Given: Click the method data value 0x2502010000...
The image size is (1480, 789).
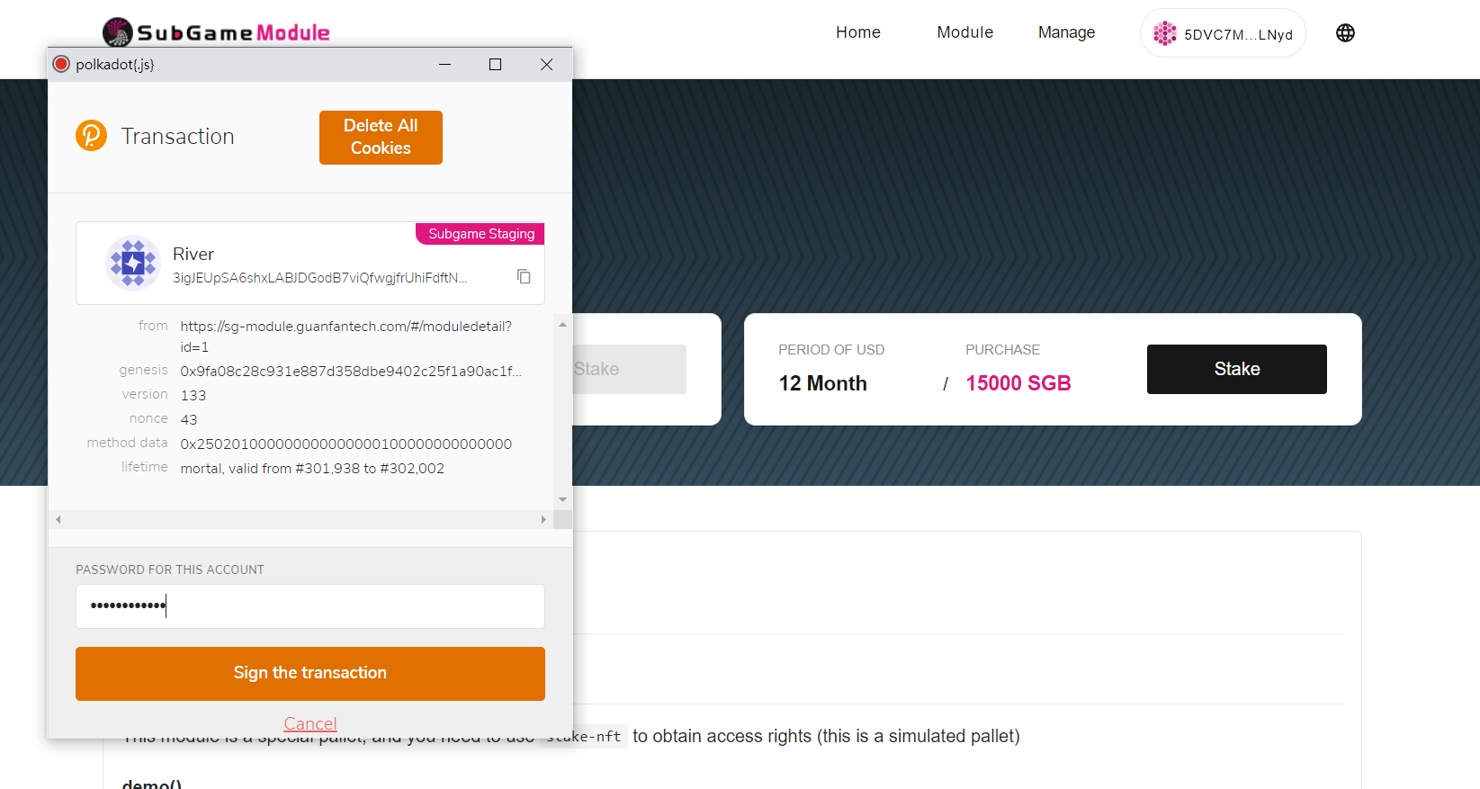Looking at the screenshot, I should pyautogui.click(x=346, y=444).
